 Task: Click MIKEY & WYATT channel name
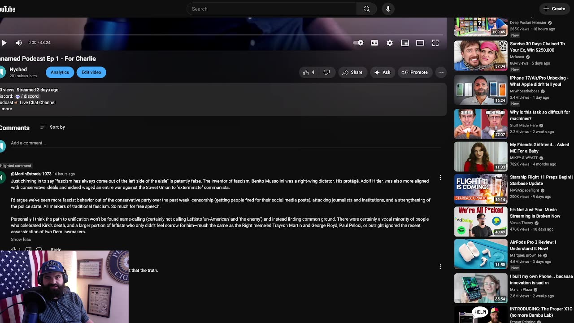point(524,158)
